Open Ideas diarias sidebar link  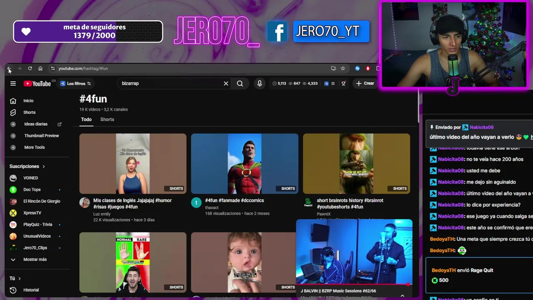click(x=36, y=124)
